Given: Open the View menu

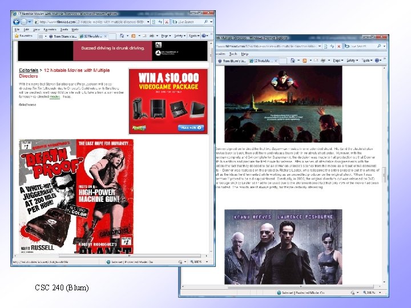Looking at the screenshot, I should point(37,30).
